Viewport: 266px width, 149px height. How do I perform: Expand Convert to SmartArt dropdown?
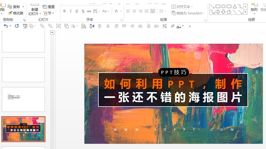tap(204, 13)
